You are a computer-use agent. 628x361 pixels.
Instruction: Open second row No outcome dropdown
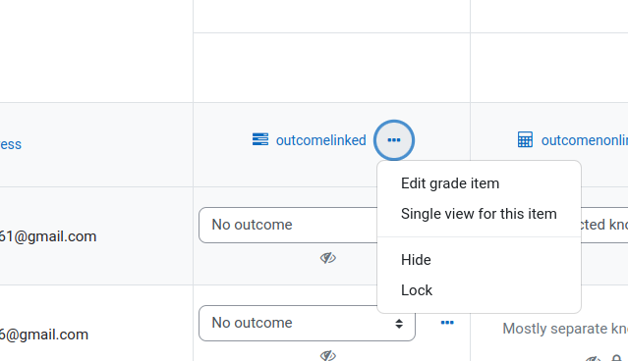click(307, 323)
